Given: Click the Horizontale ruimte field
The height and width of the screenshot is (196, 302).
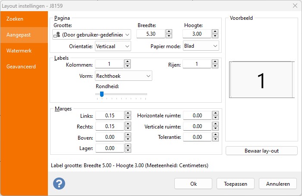Looking at the screenshot, I should [198, 115].
